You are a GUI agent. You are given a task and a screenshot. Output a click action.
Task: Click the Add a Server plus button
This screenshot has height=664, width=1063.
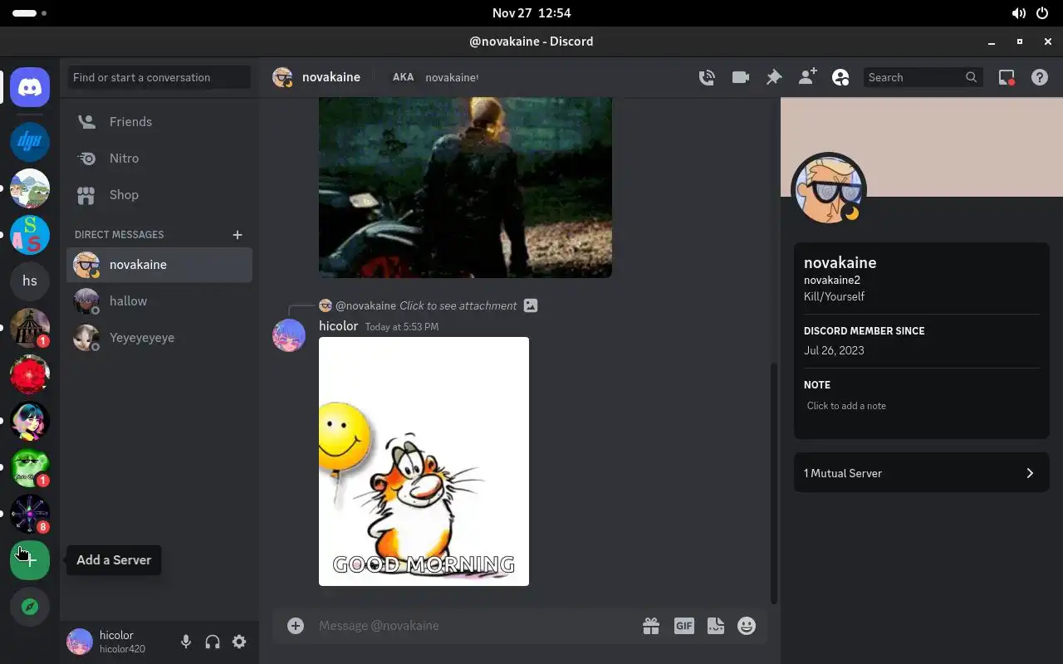pyautogui.click(x=30, y=560)
